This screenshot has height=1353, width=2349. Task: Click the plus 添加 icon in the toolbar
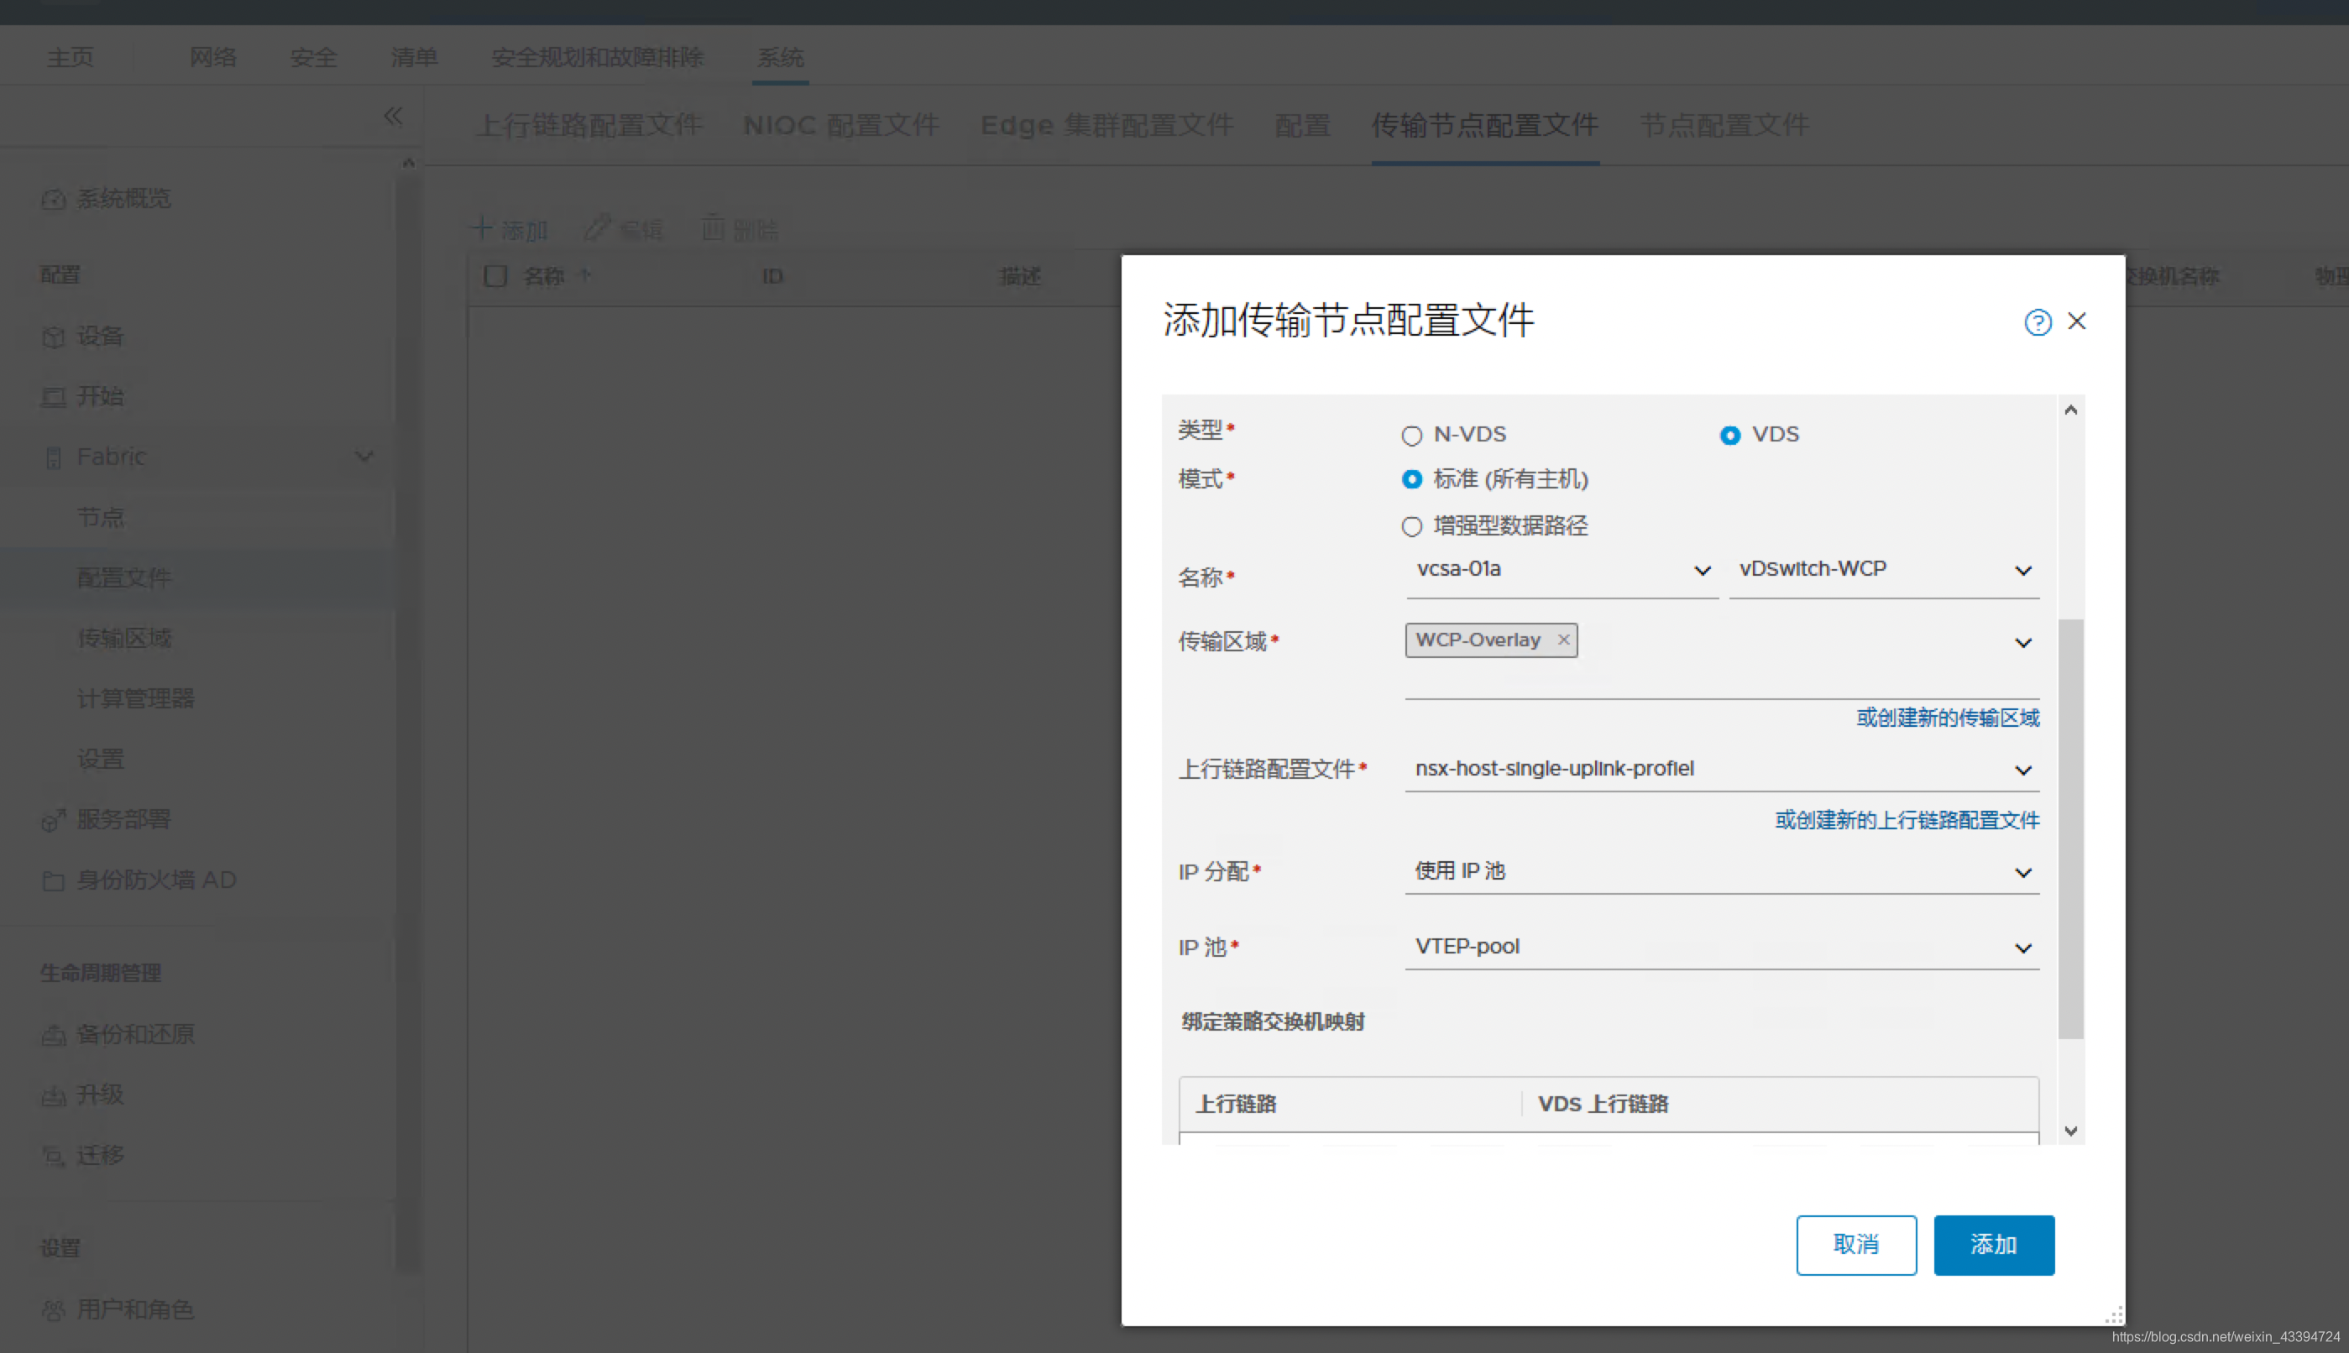pos(481,228)
